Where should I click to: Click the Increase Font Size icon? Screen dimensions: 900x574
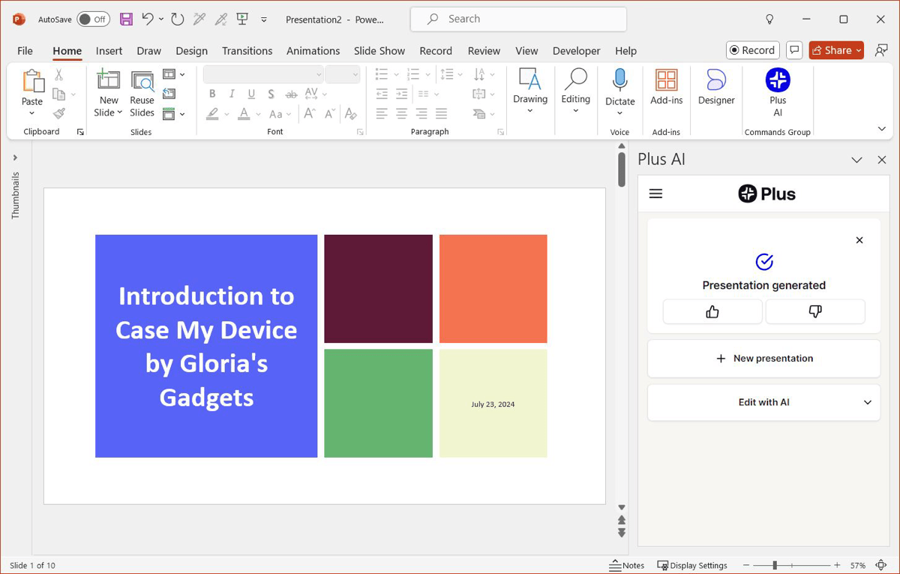point(309,114)
